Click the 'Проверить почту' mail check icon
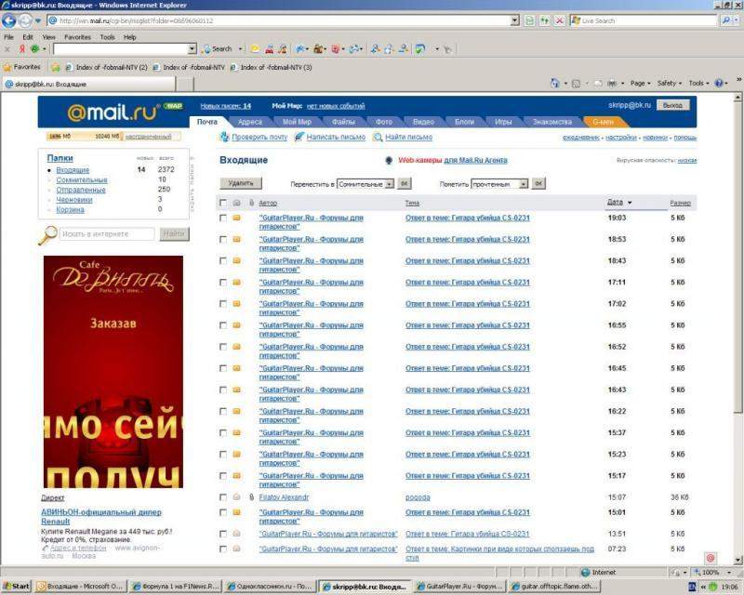Viewport: 744px width, 595px height. 223,137
